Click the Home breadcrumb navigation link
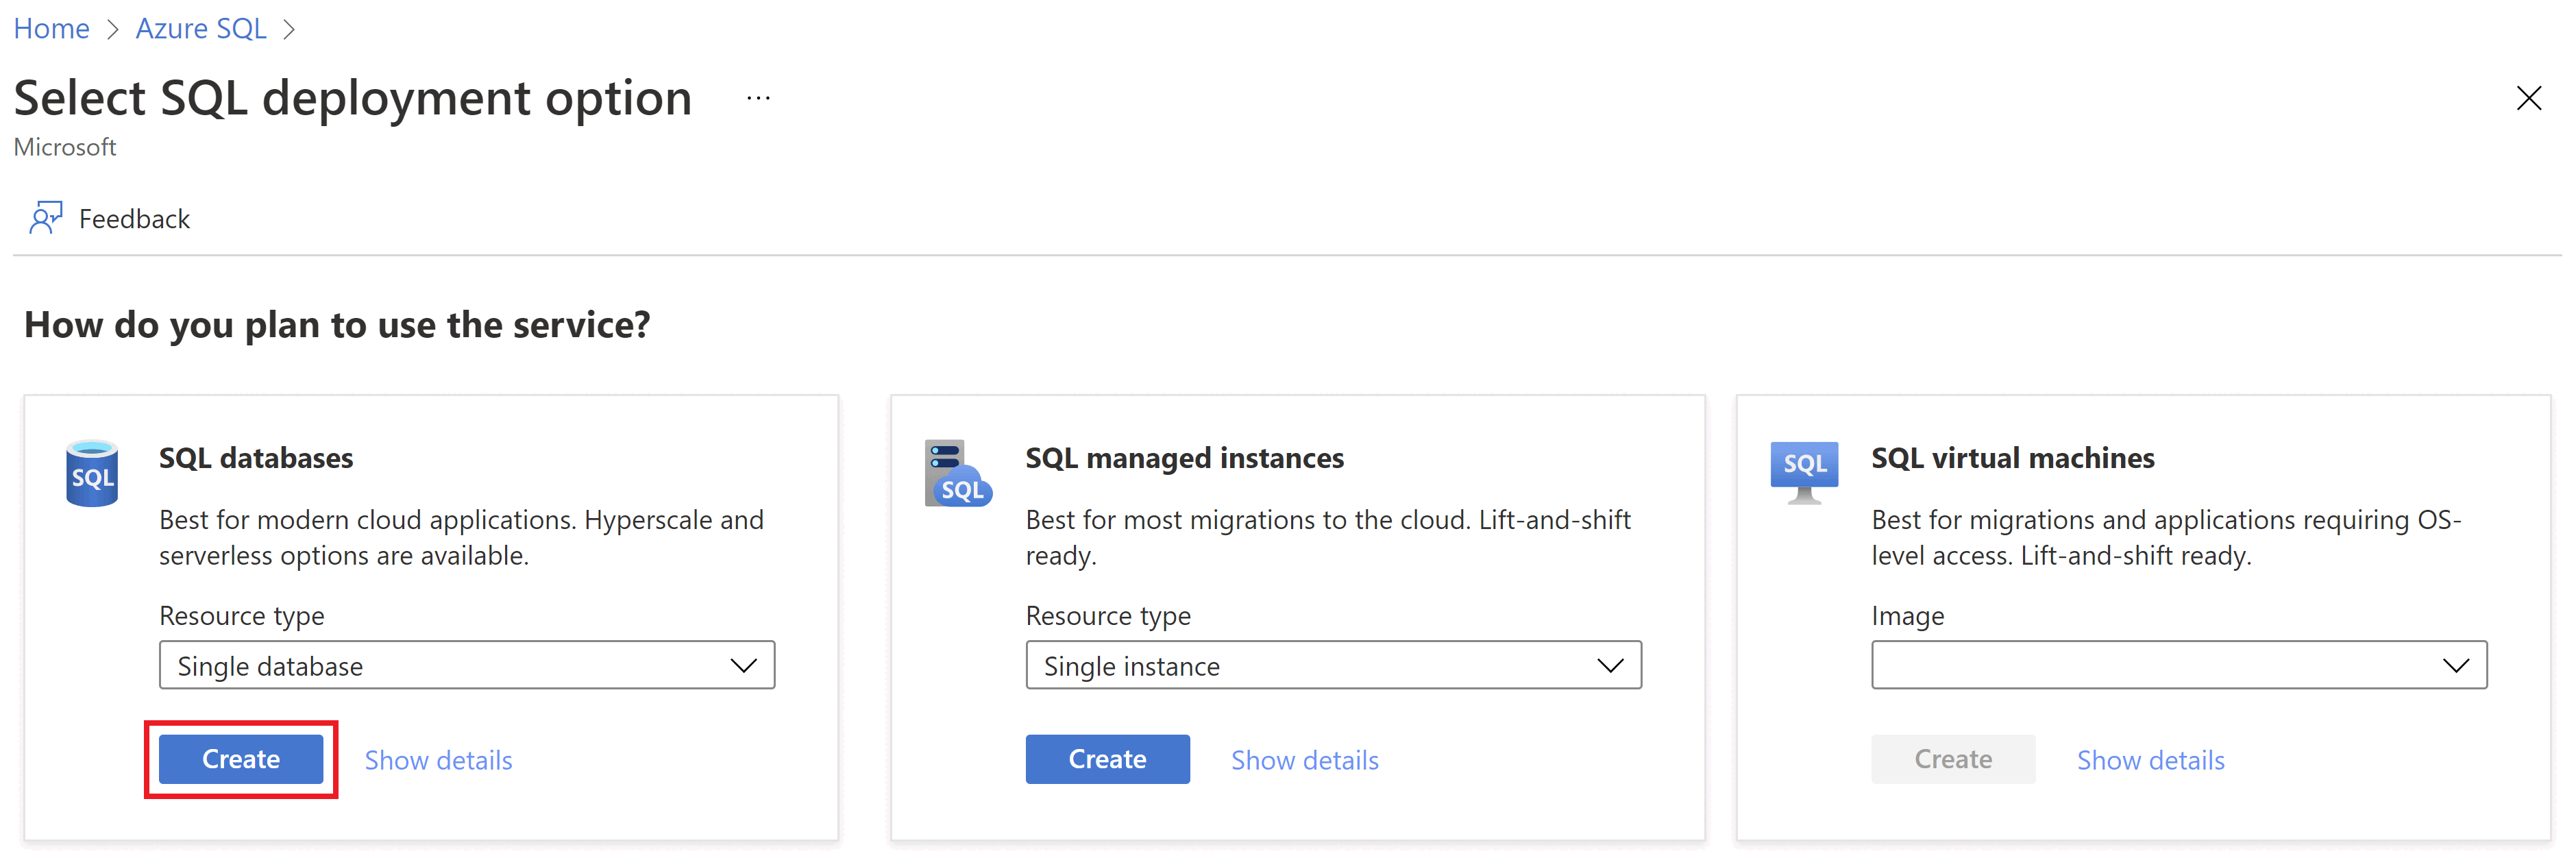The width and height of the screenshot is (2576, 858). 58,25
